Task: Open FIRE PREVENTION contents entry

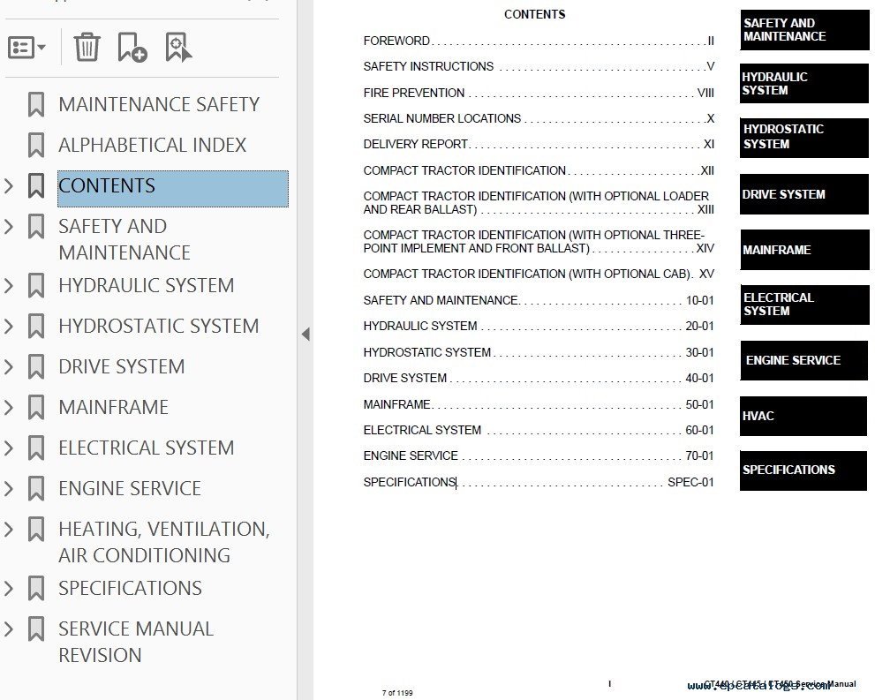Action: (x=414, y=93)
